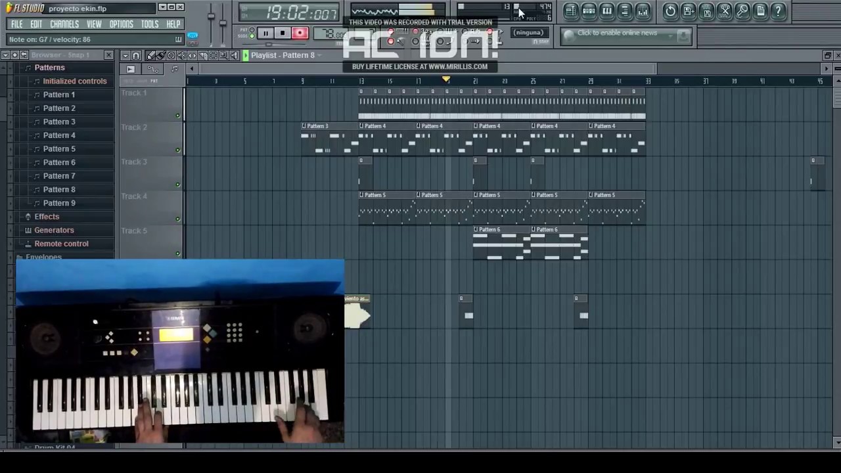Switch to the playlist note-clip view icon
841x473 pixels.
(x=174, y=68)
